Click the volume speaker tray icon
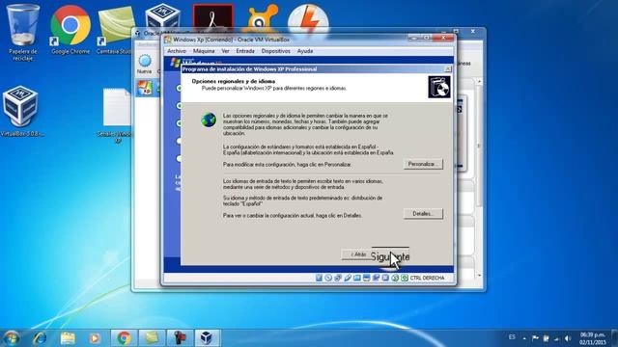618x347 pixels. click(568, 338)
